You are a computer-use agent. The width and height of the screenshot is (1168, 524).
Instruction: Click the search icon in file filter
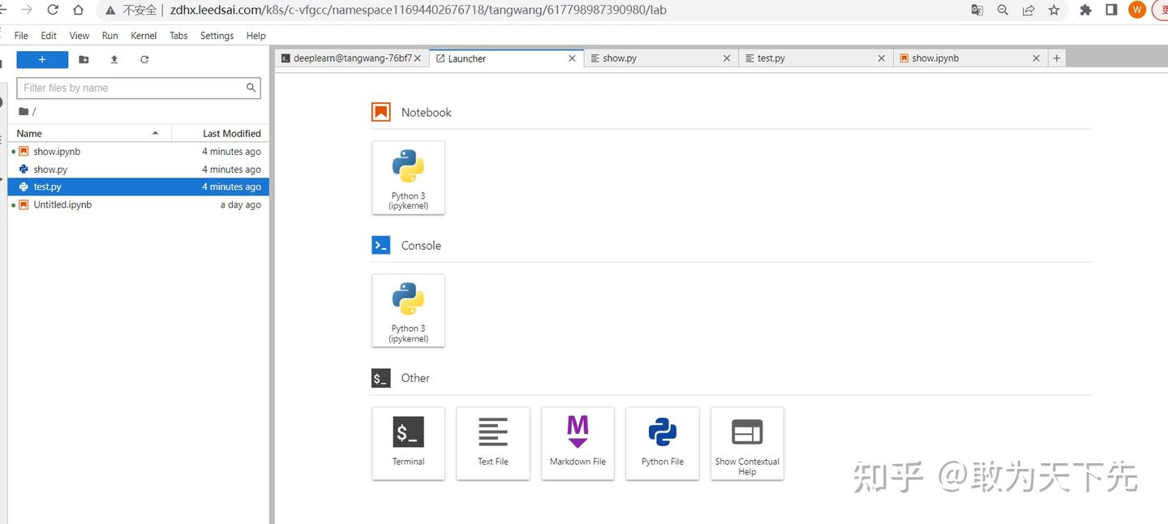coord(251,88)
